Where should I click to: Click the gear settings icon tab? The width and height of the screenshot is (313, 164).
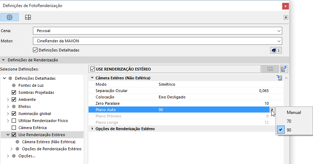[x=10, y=17]
